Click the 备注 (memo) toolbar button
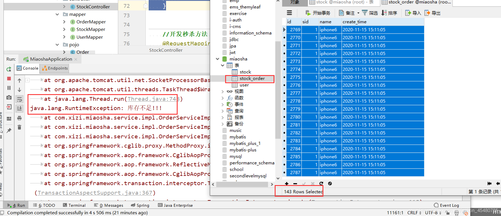Viewport: 501px width, 216px height. 347,13
